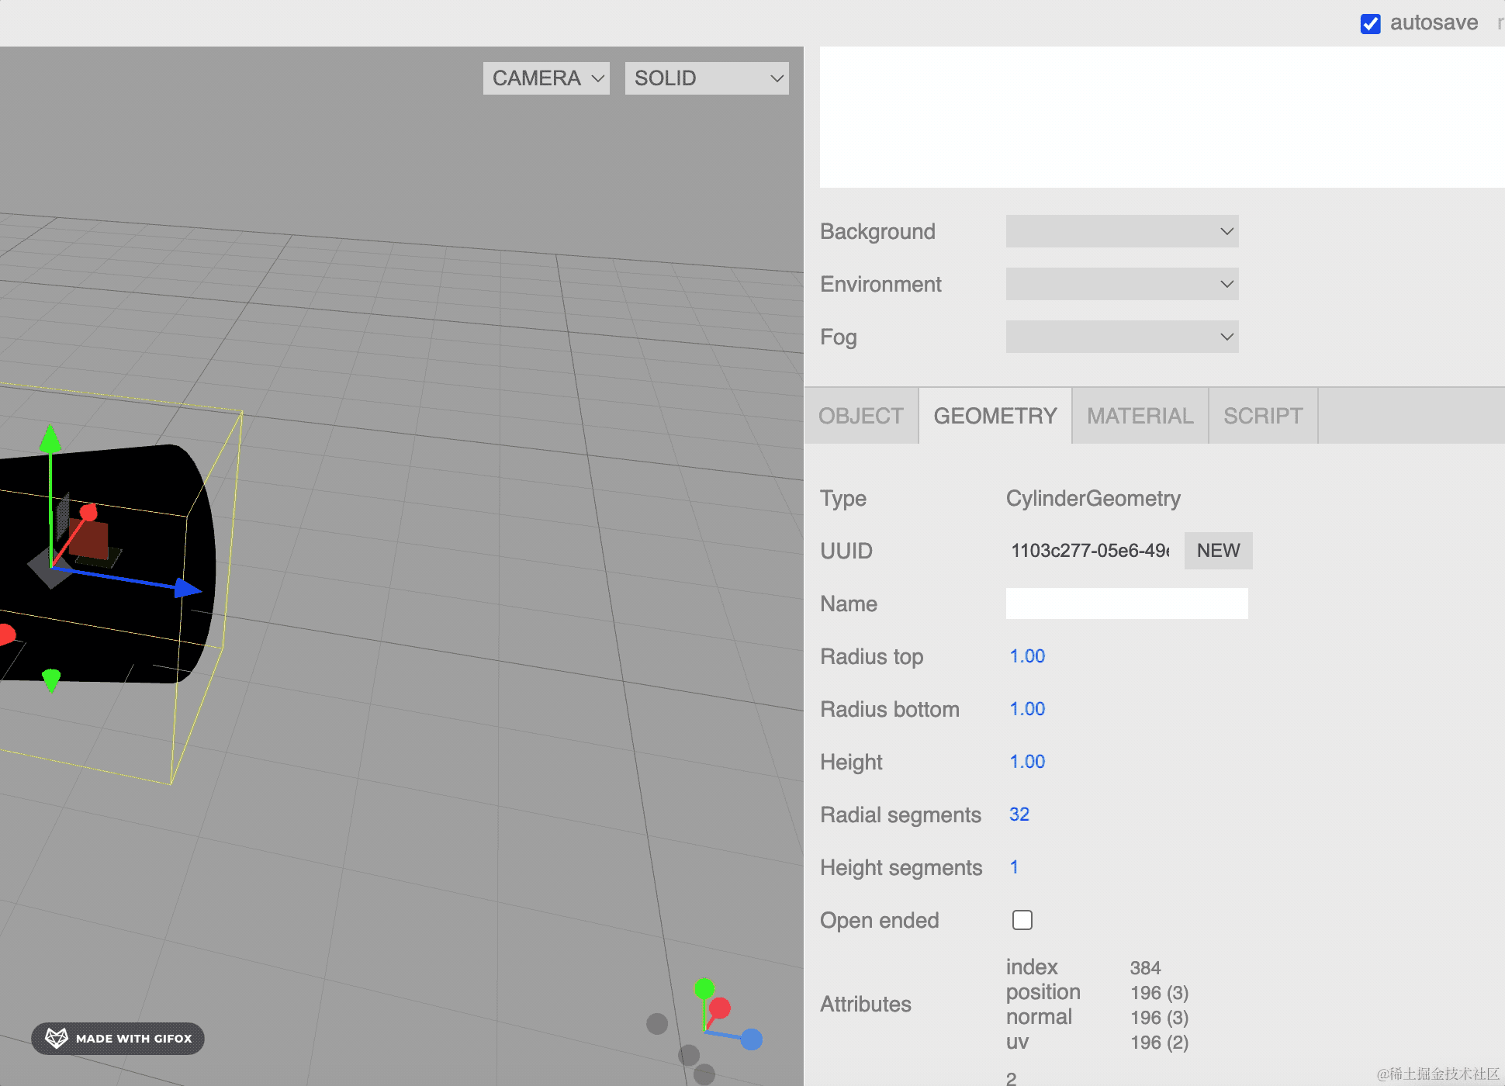The height and width of the screenshot is (1086, 1505).
Task: Click the blue Z ball on view helper
Action: coord(752,1039)
